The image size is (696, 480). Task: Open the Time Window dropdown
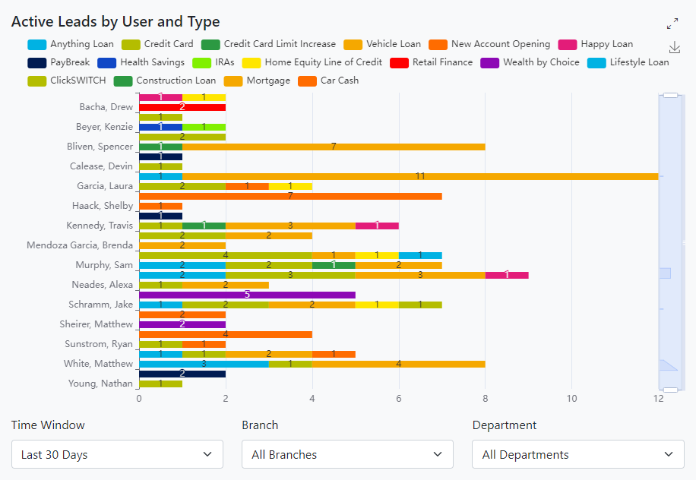coord(117,454)
